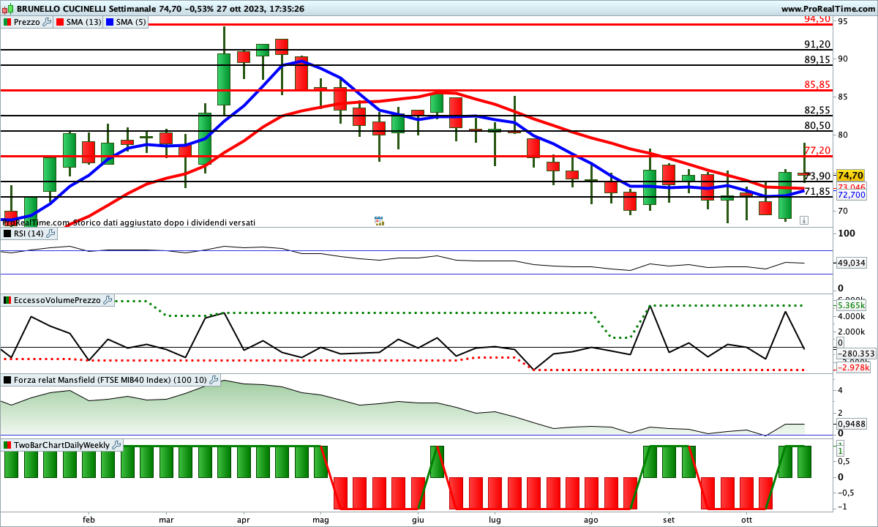Click the 'ott' marker on the time axis
Image resolution: width=878 pixels, height=527 pixels.
[746, 520]
